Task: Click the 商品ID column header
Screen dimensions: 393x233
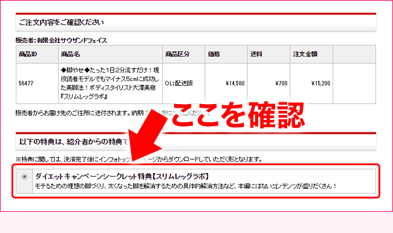Action: point(37,54)
